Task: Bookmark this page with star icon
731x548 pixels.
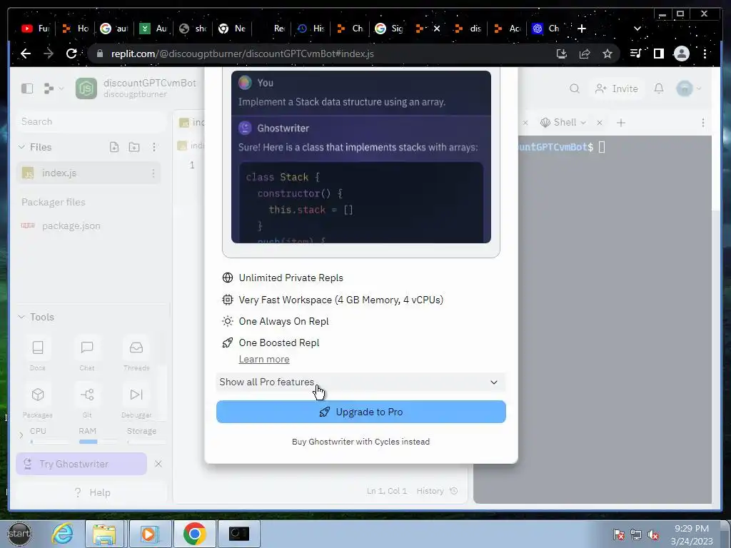Action: (607, 54)
